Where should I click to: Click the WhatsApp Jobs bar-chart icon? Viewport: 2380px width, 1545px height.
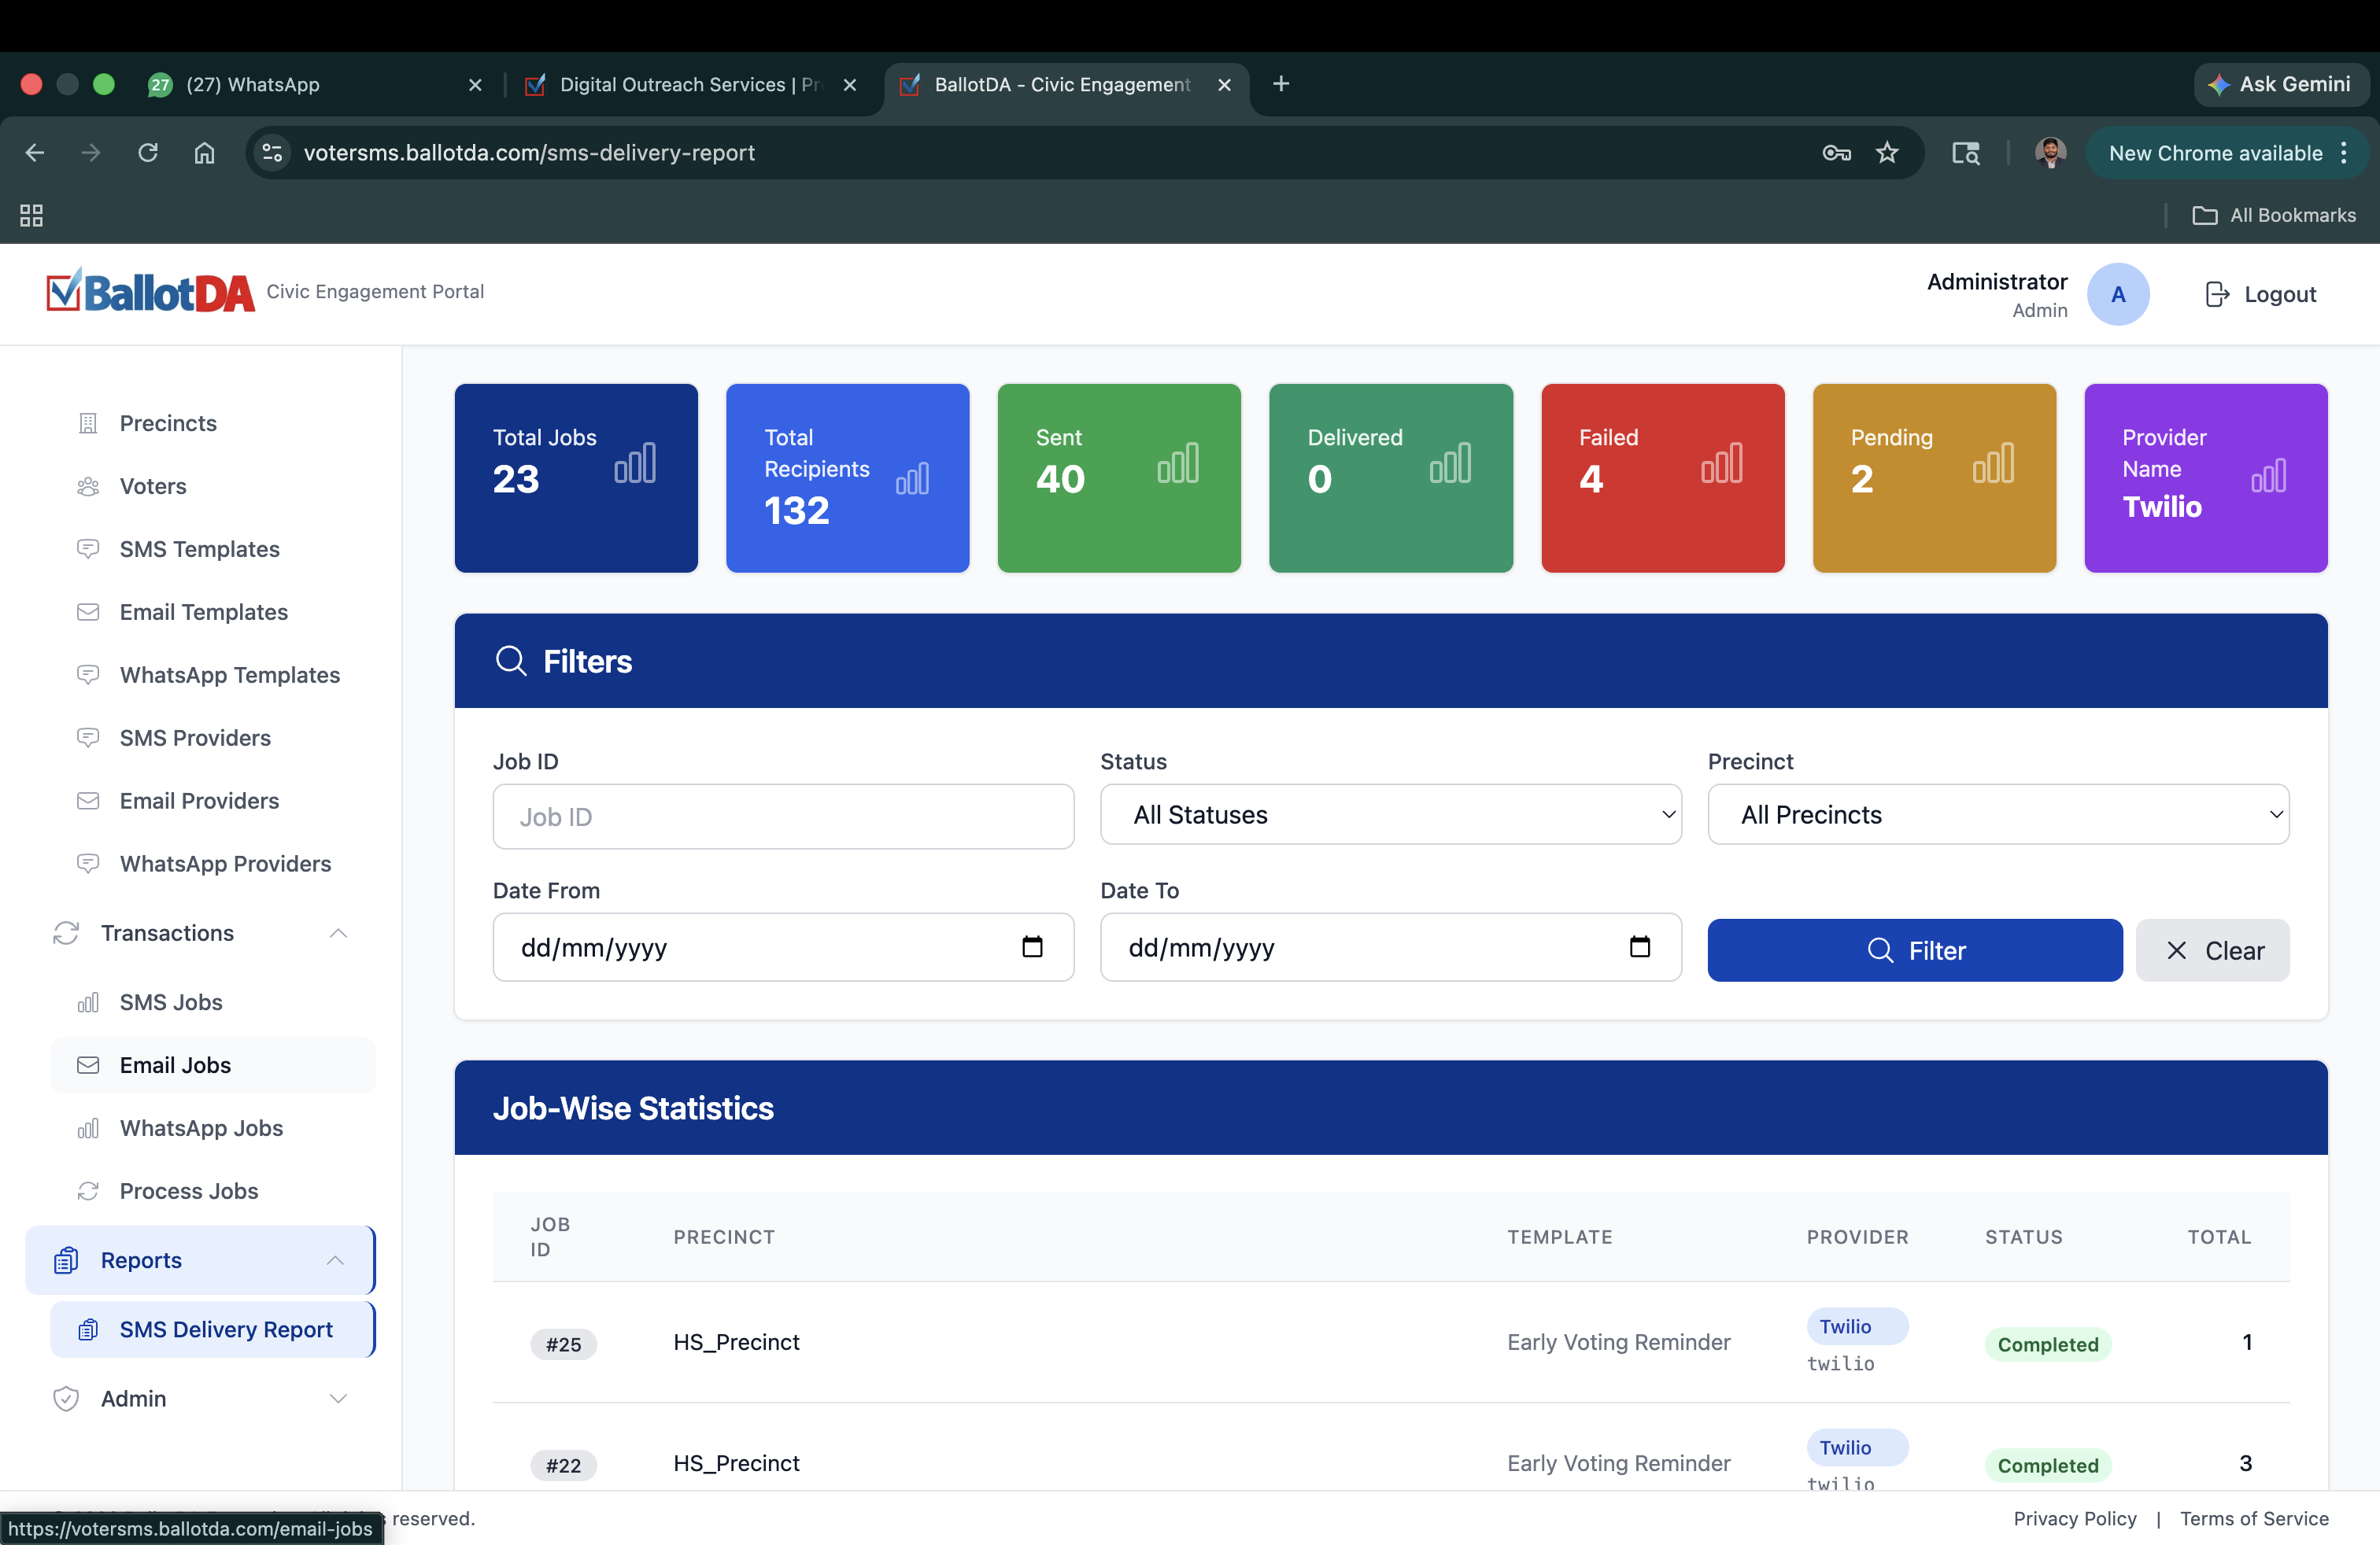pyautogui.click(x=88, y=1128)
